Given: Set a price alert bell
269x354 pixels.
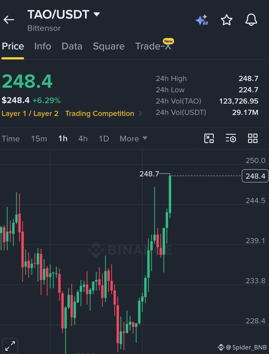Looking at the screenshot, I should 251,20.
